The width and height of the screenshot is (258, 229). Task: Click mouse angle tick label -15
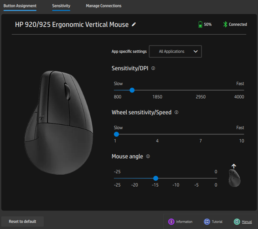click(x=155, y=185)
